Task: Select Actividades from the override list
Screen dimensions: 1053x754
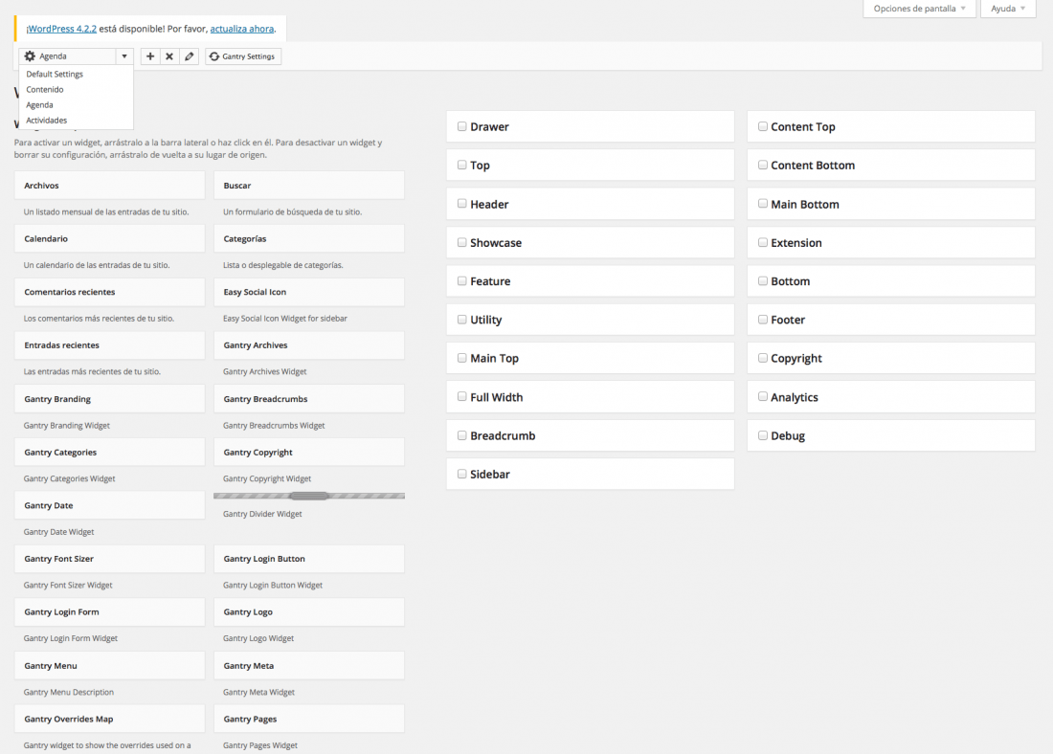Action: point(46,121)
